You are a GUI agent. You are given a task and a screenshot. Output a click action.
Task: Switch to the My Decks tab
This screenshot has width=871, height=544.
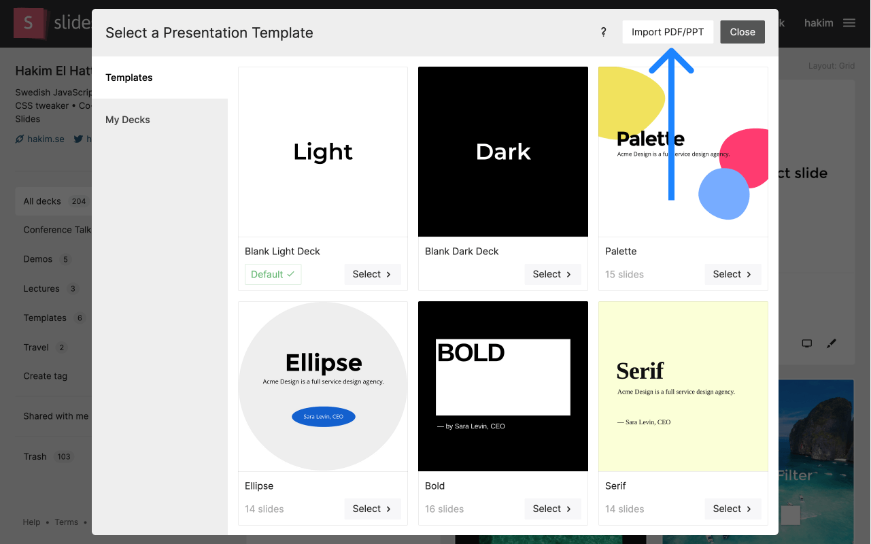click(127, 119)
